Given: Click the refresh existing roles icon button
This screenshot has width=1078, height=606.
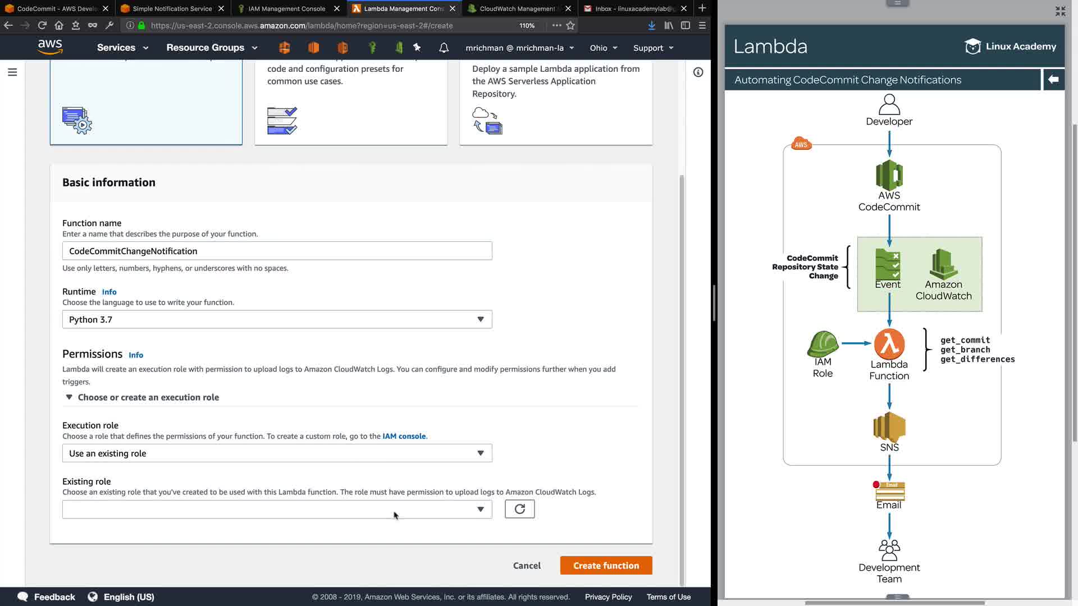Looking at the screenshot, I should pos(519,509).
